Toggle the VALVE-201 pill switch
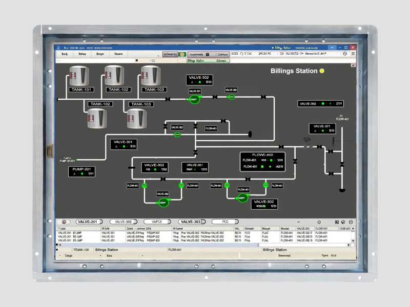This screenshot has width=410, height=307. click(89, 222)
